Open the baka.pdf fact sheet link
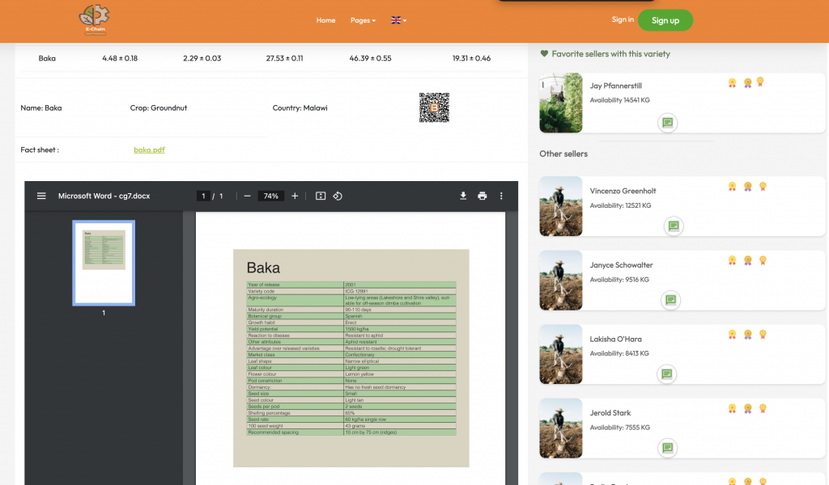 [149, 150]
